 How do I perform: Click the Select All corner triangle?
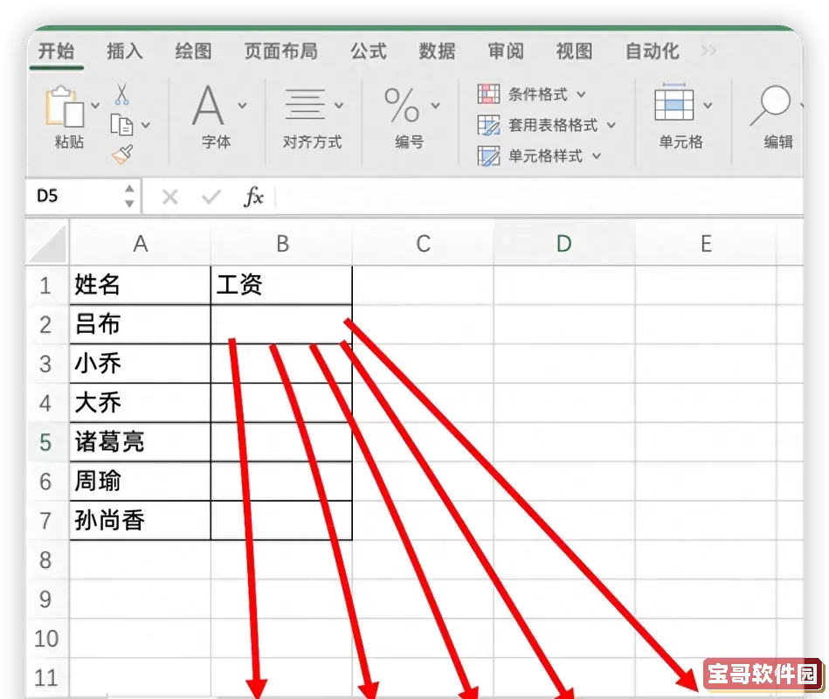47,243
